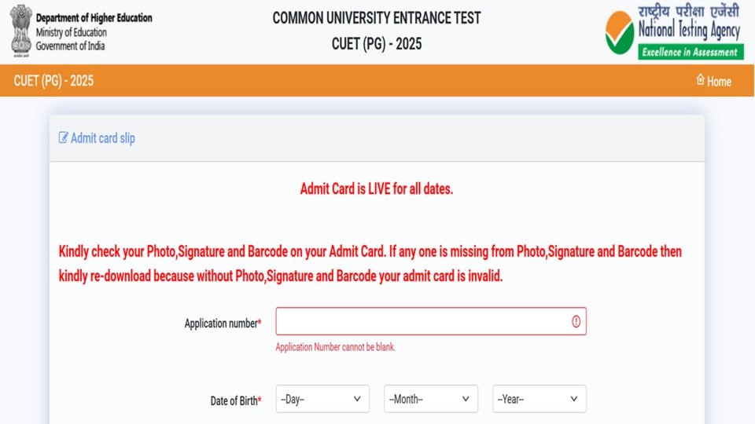
Task: Expand the Month dropdown
Action: click(431, 399)
